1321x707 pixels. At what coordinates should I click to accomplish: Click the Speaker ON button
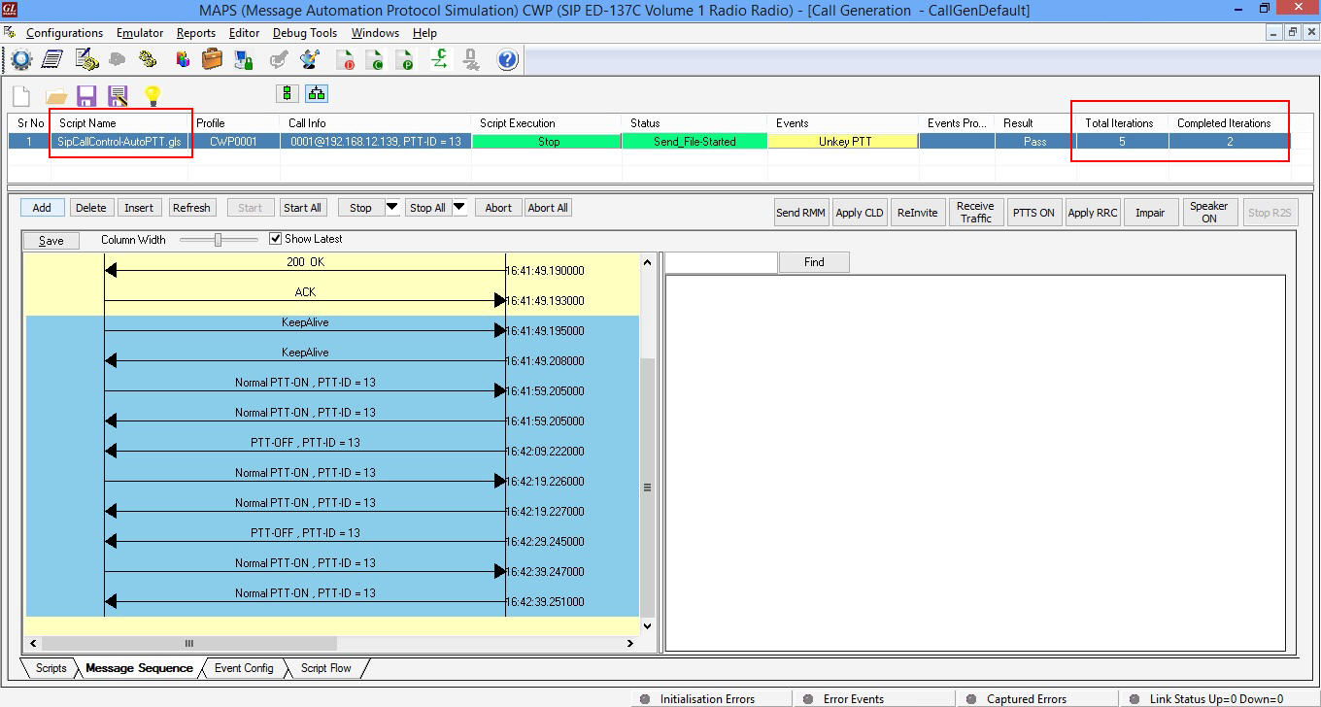(1209, 213)
